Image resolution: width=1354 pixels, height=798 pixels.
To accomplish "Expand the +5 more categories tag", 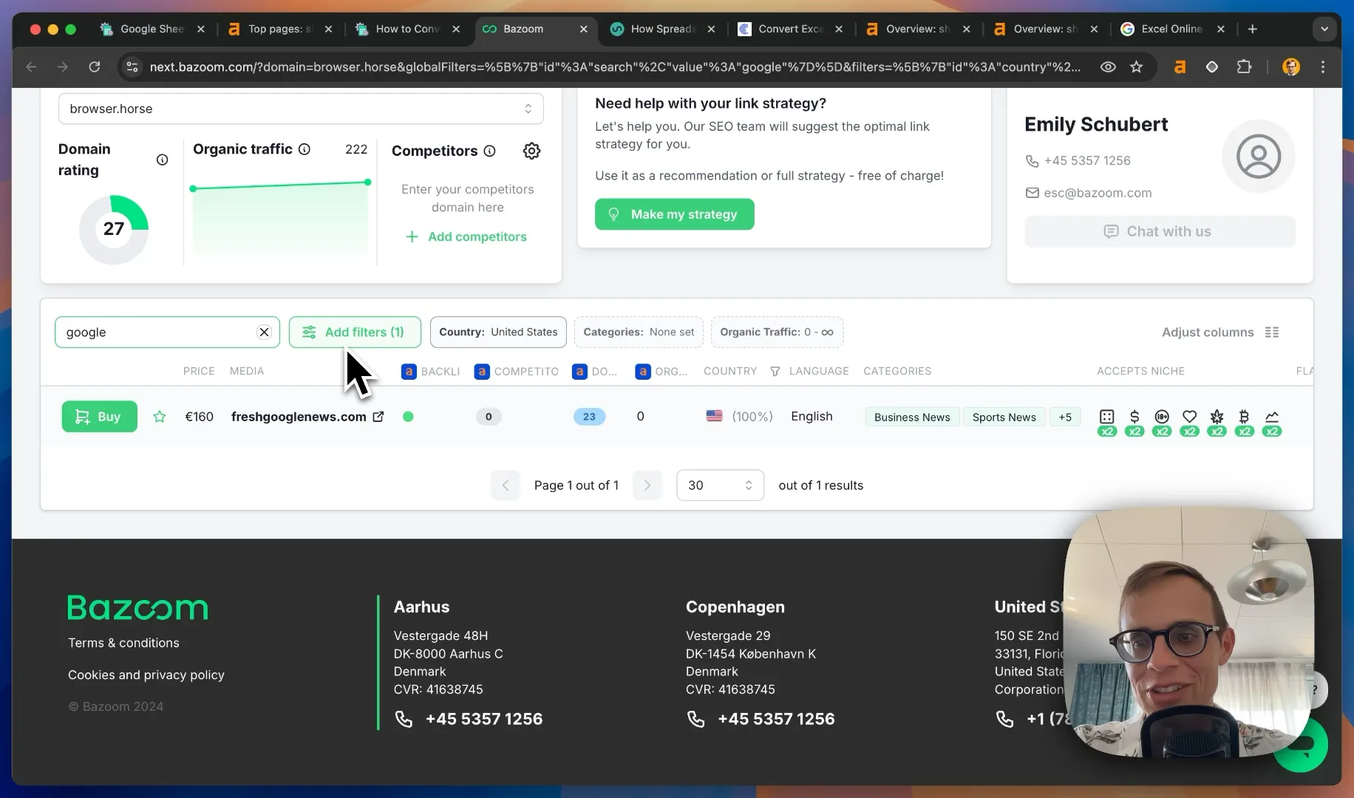I will [x=1065, y=417].
